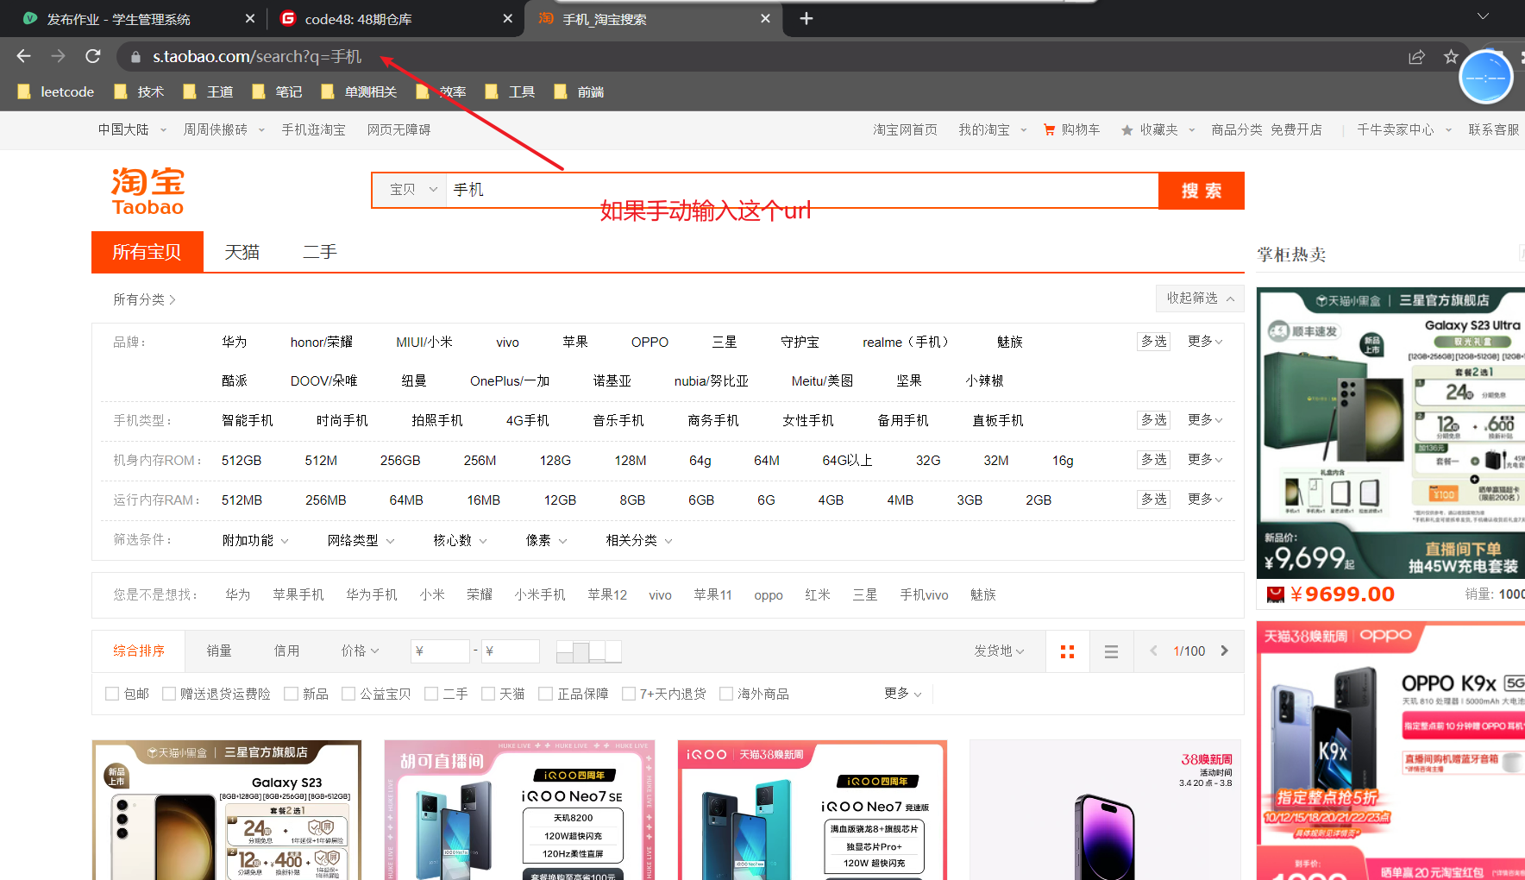Click the share page icon in address bar
This screenshot has width=1525, height=880.
coord(1416,57)
